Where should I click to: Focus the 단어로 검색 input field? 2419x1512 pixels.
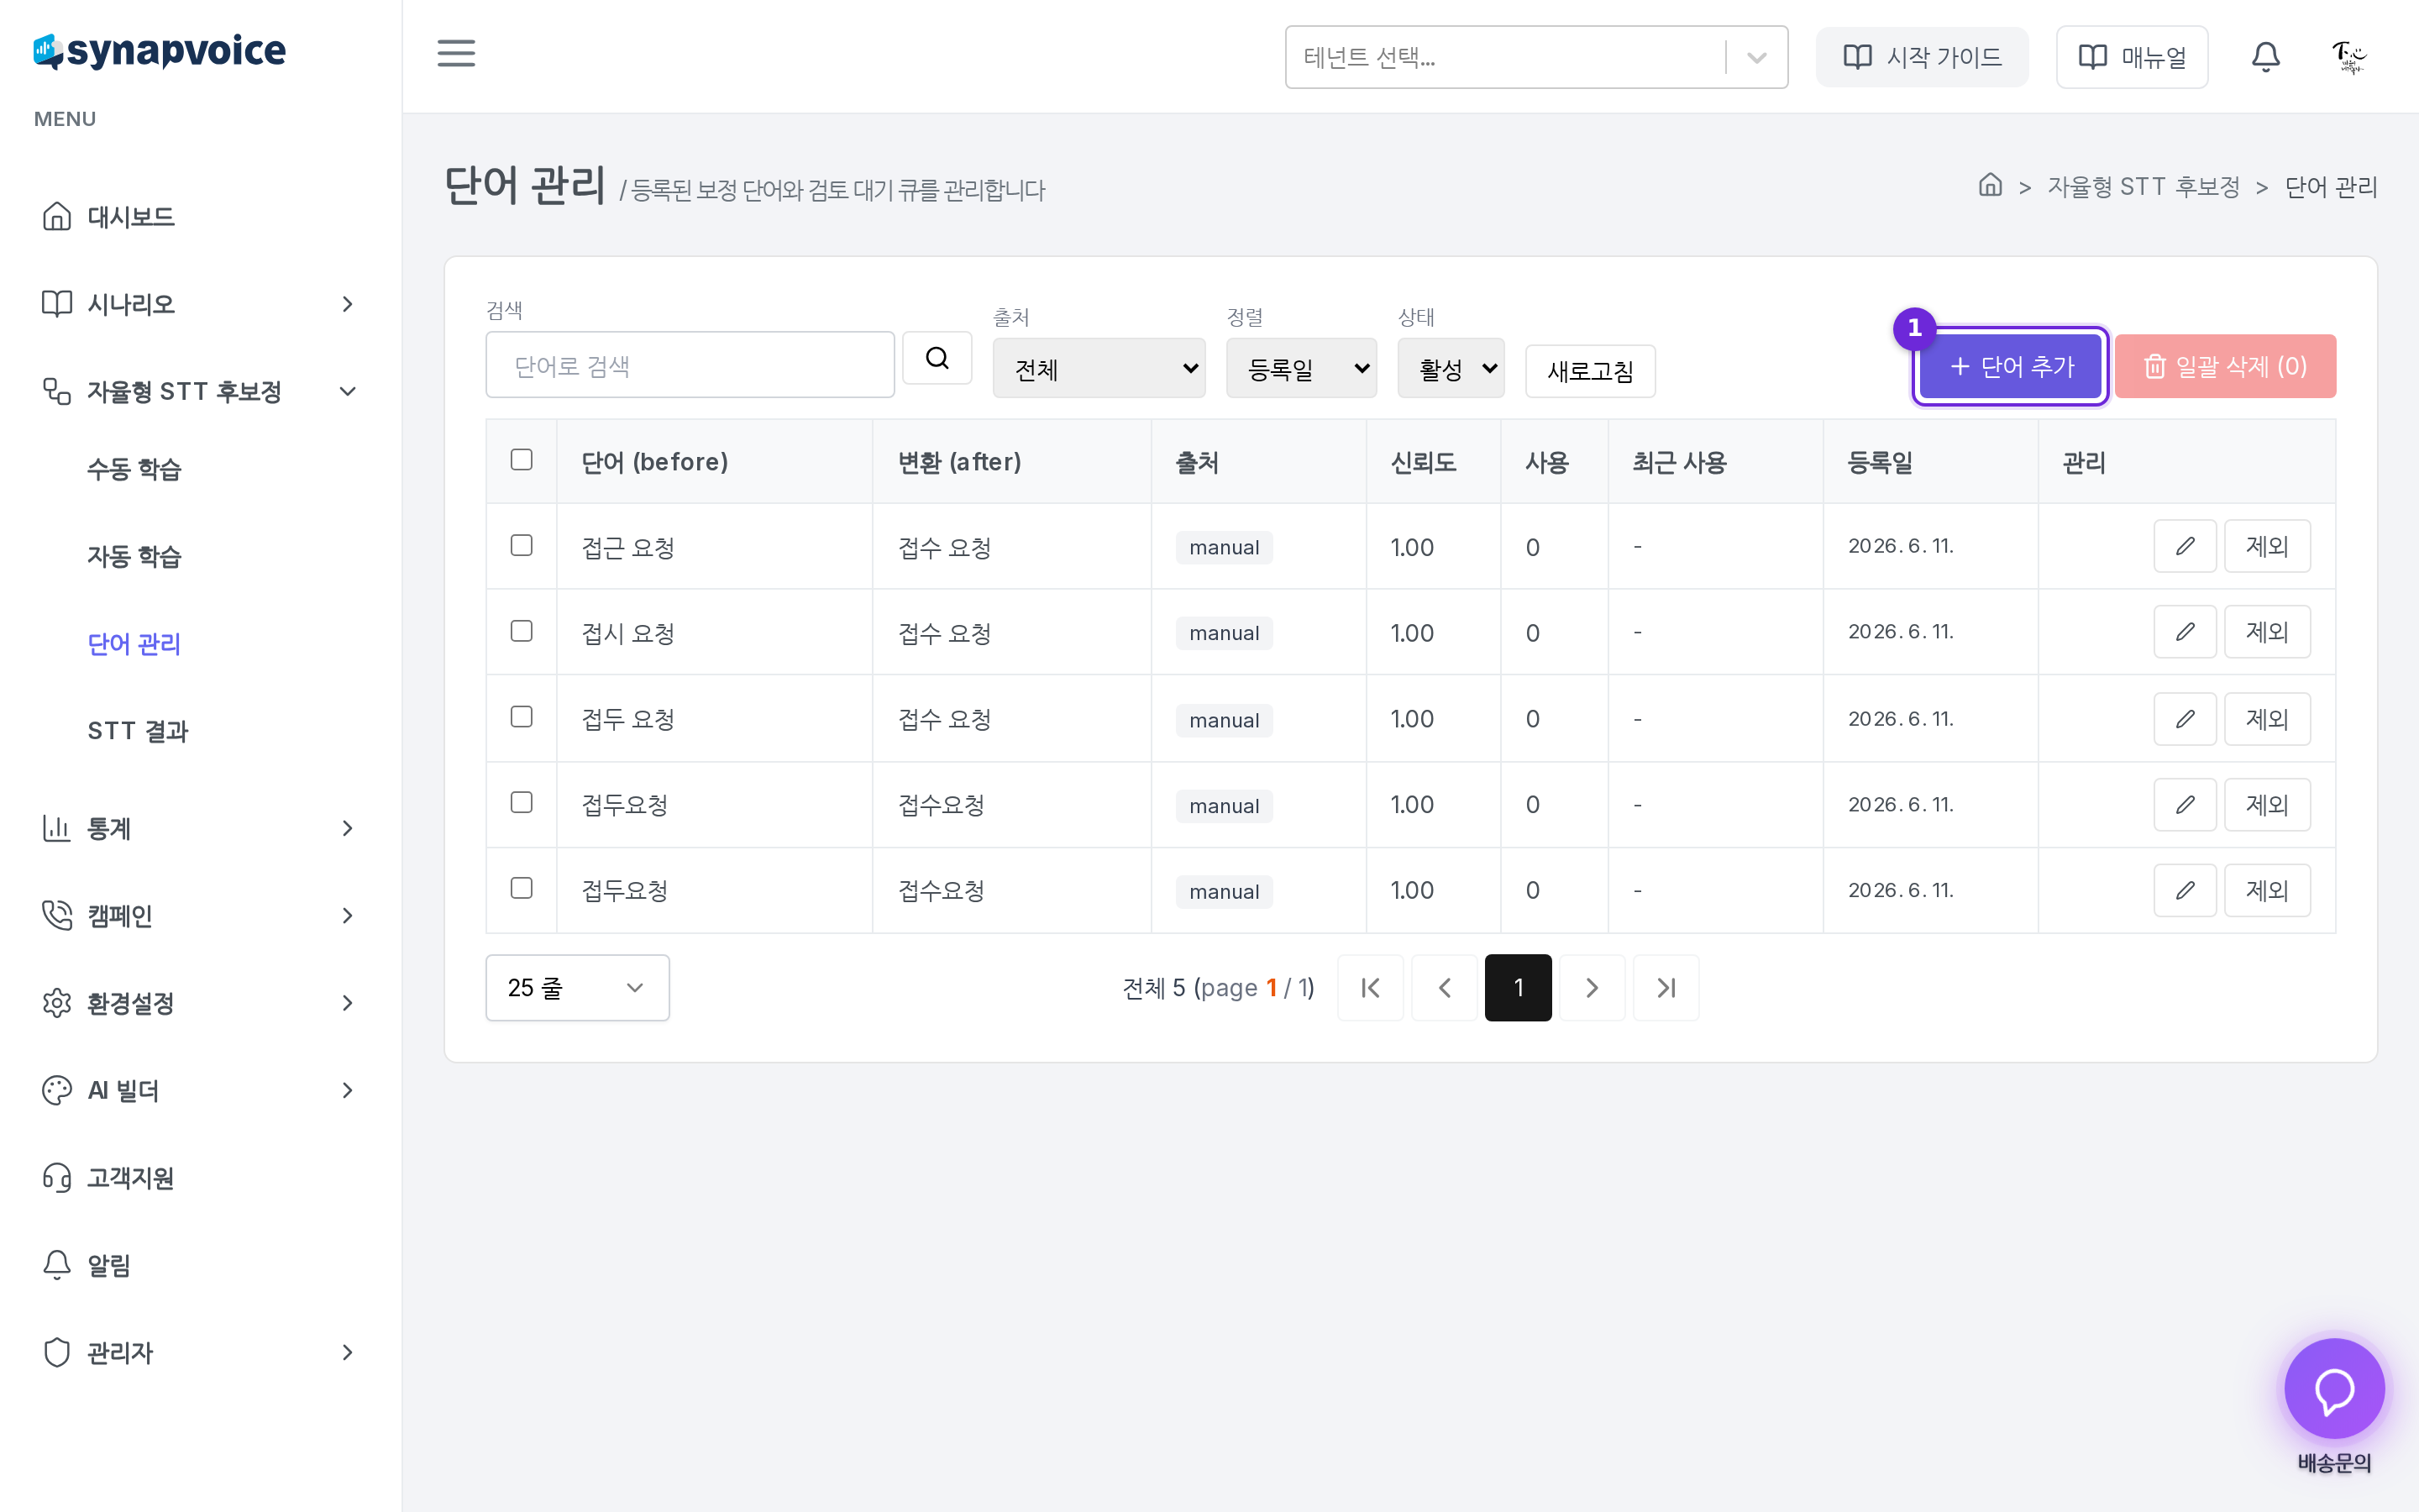coord(690,365)
